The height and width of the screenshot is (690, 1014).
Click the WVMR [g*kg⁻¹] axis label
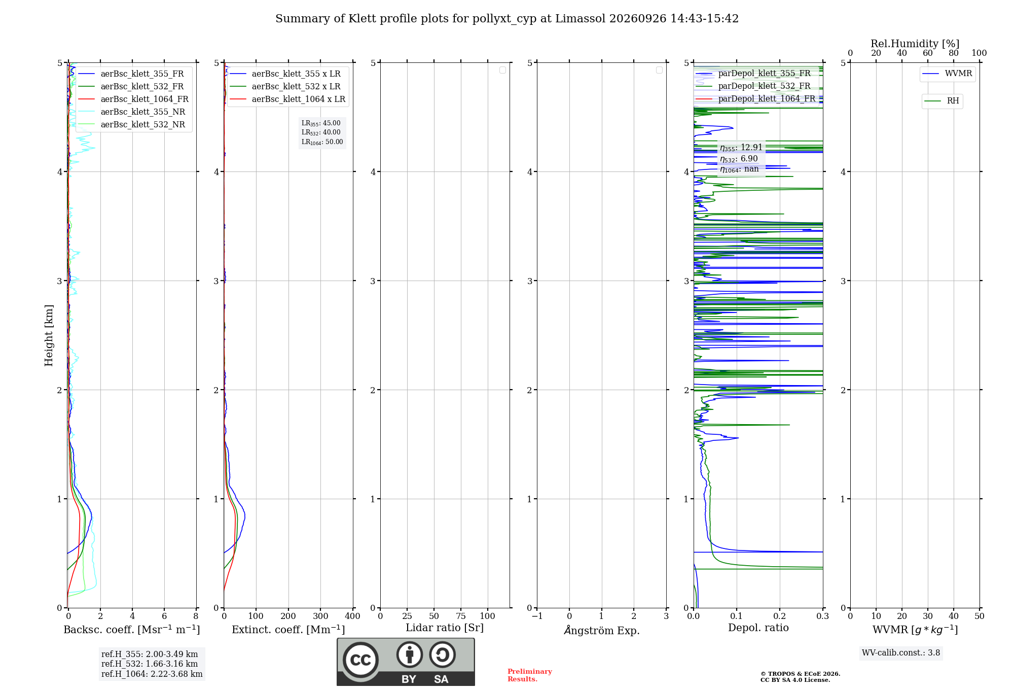[x=915, y=630]
